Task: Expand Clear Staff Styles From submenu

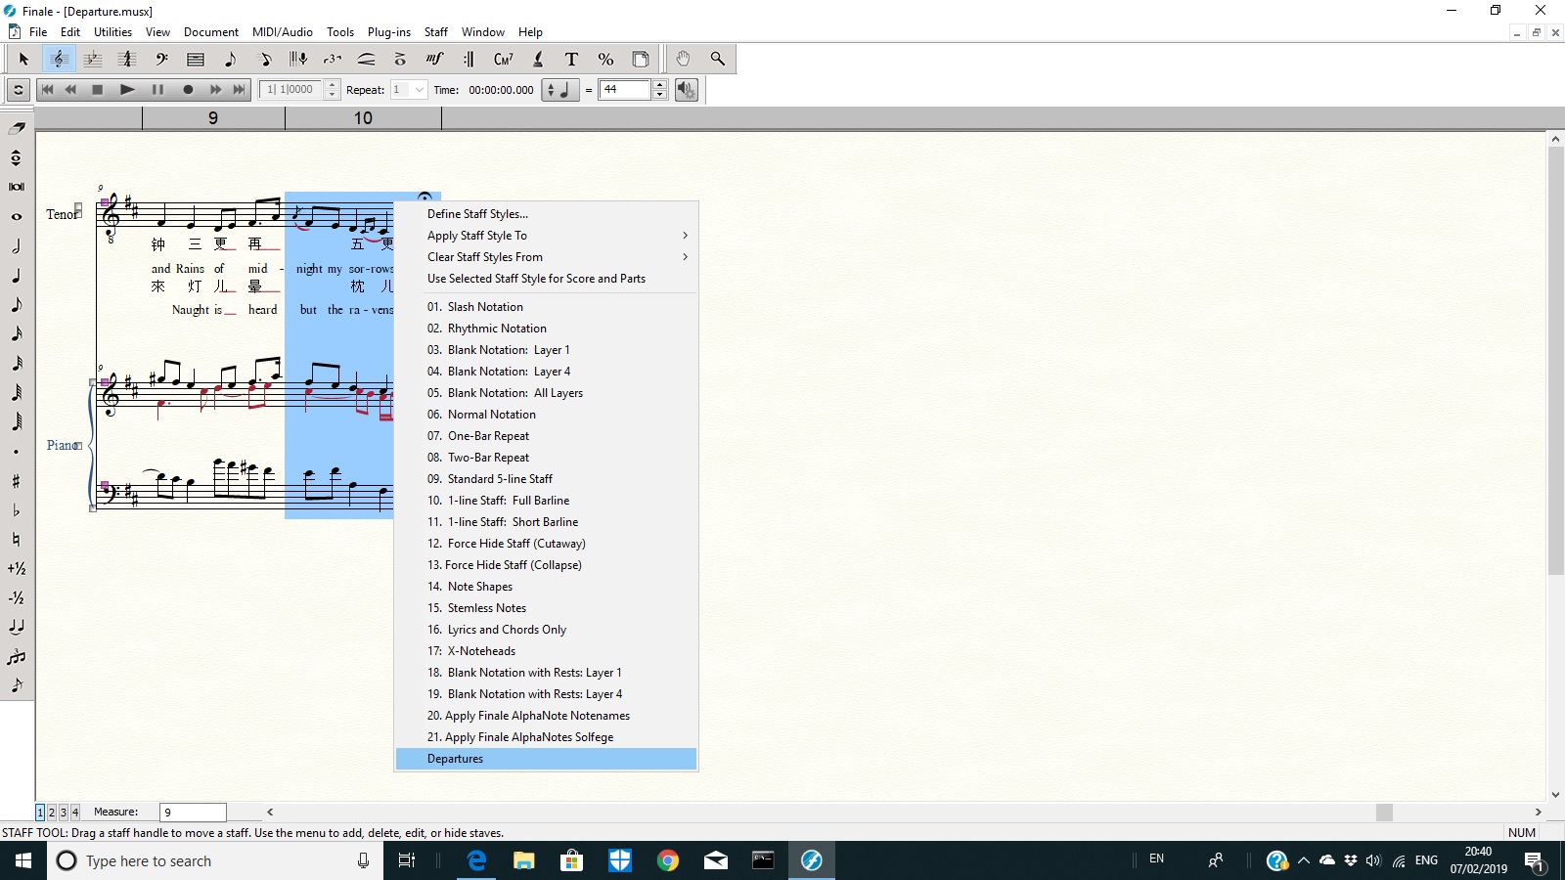Action: pyautogui.click(x=545, y=257)
